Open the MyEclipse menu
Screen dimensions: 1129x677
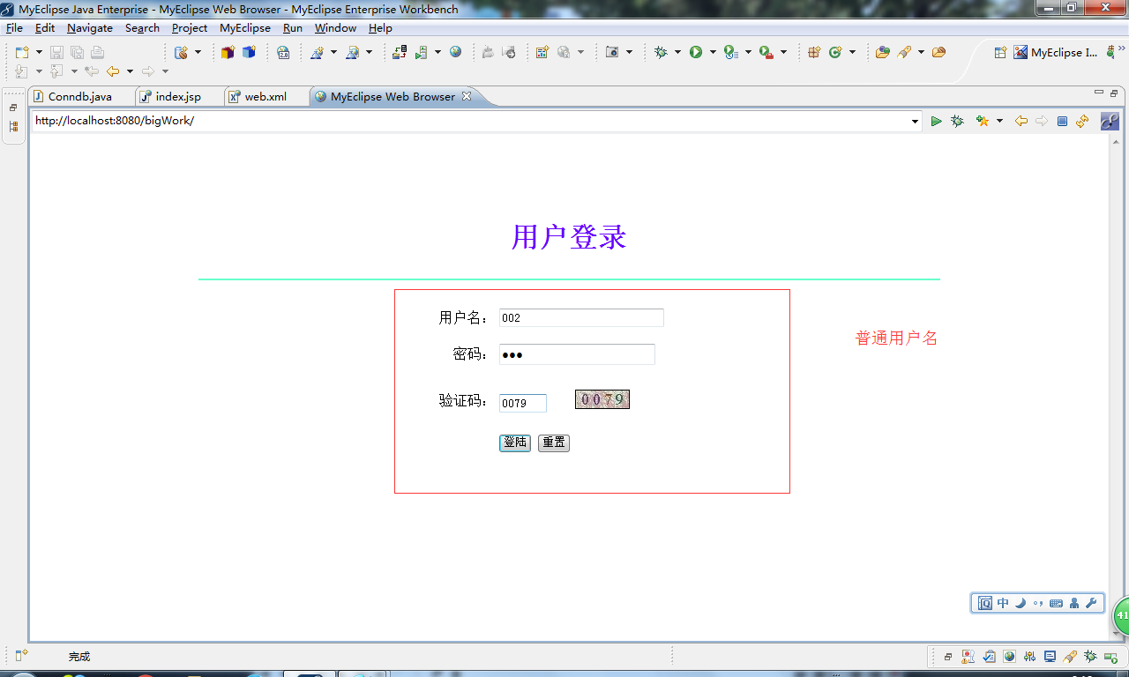point(245,28)
